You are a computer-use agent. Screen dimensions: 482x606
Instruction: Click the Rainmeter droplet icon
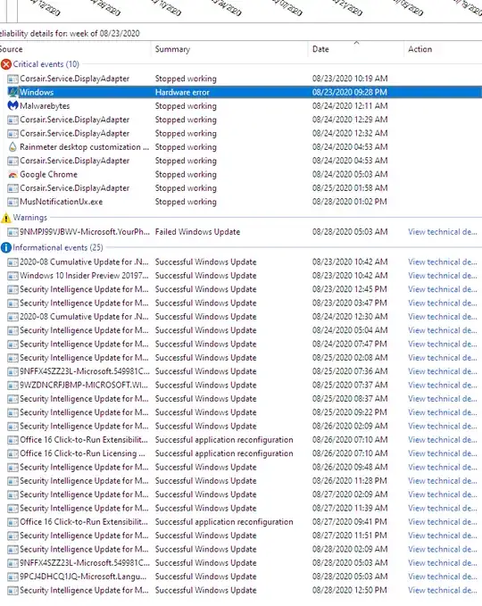coord(12,147)
